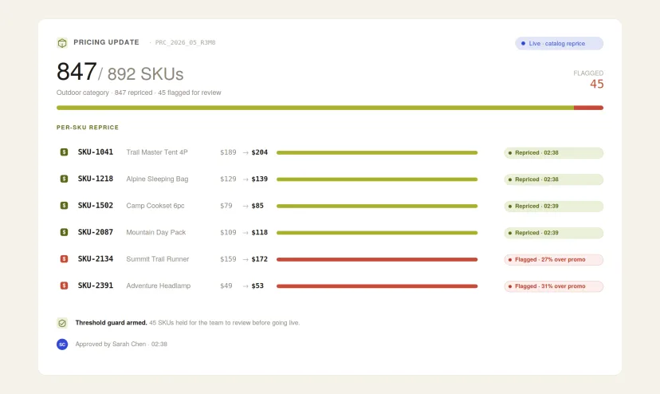Screen dimensions: 660x394
Task: Click the red segment of overall progress bar
Action: pos(588,108)
